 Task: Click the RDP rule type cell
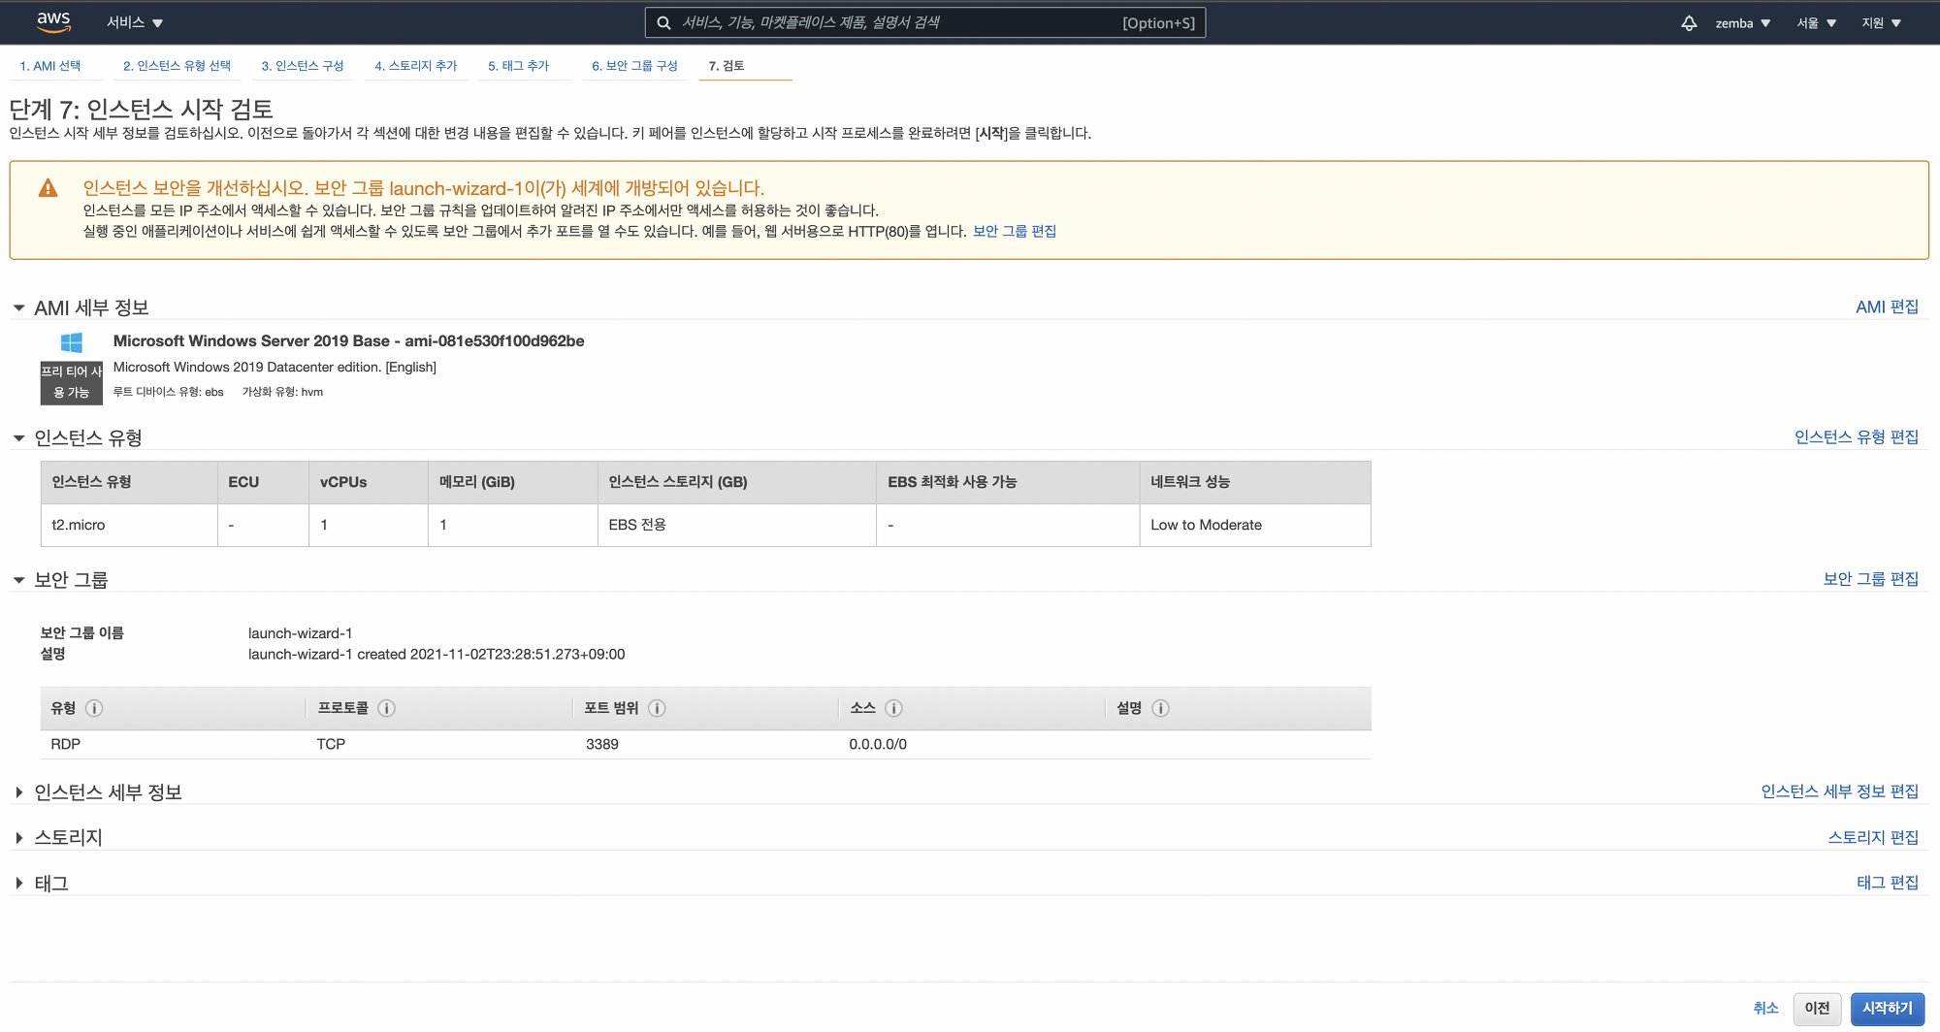tap(66, 744)
